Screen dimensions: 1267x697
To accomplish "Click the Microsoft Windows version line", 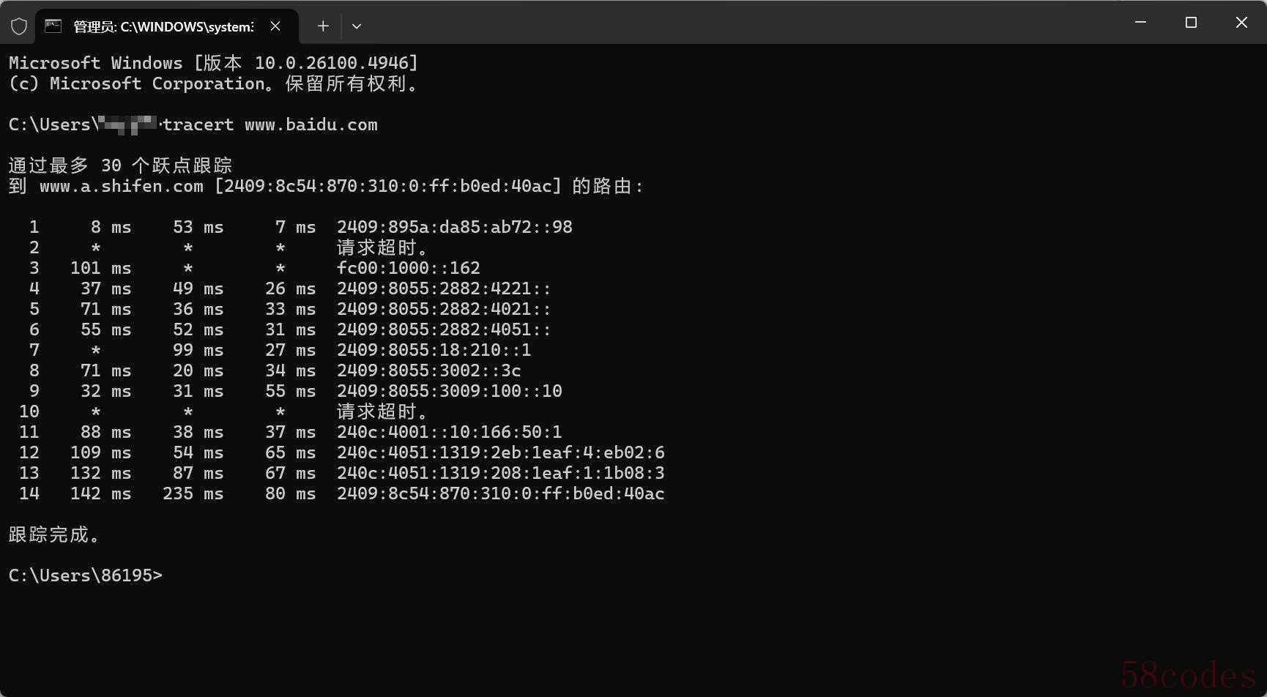I will pyautogui.click(x=213, y=63).
